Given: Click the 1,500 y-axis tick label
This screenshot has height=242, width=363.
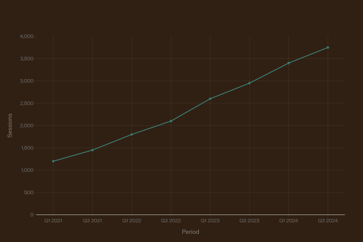Looking at the screenshot, I should click(27, 148).
